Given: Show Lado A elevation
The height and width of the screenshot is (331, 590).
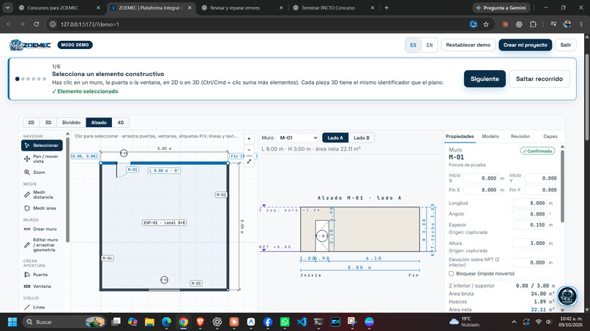Looking at the screenshot, I should (335, 138).
